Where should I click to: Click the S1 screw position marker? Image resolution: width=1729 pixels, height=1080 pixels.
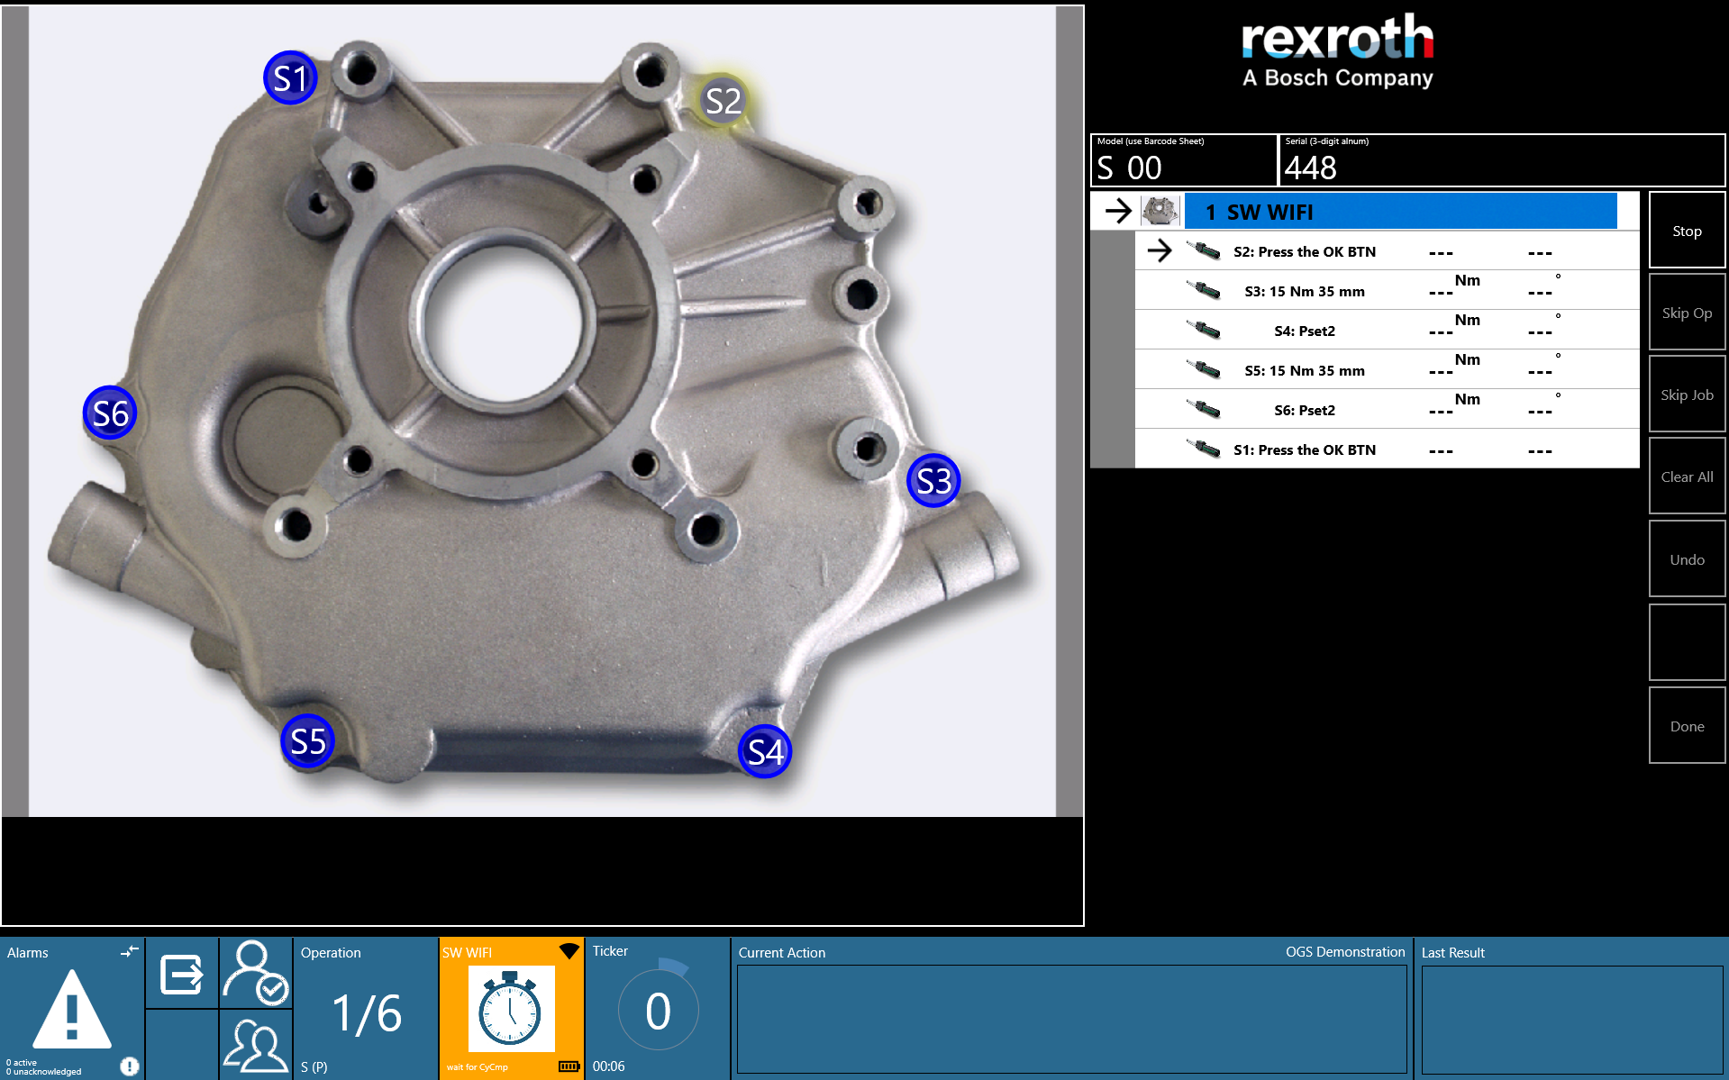click(x=290, y=78)
